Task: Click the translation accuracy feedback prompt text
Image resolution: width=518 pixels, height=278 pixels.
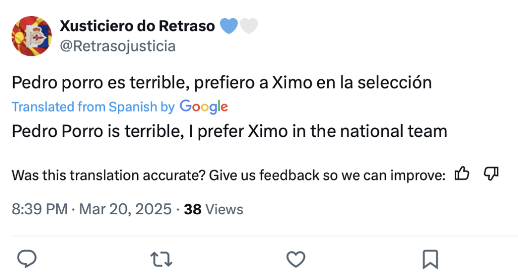Action: coord(229,175)
